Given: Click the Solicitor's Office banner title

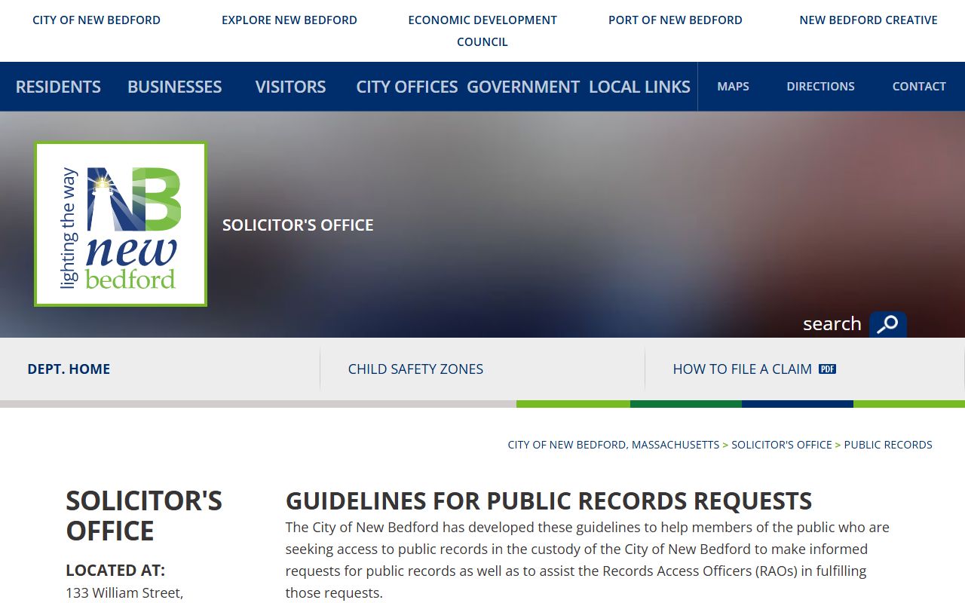Looking at the screenshot, I should (x=298, y=225).
